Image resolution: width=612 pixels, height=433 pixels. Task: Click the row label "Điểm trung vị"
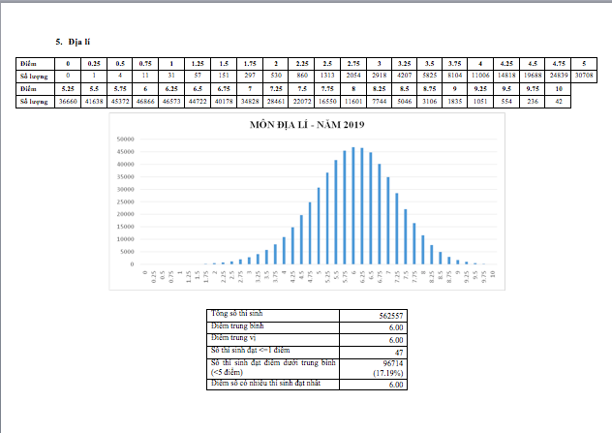(233, 338)
